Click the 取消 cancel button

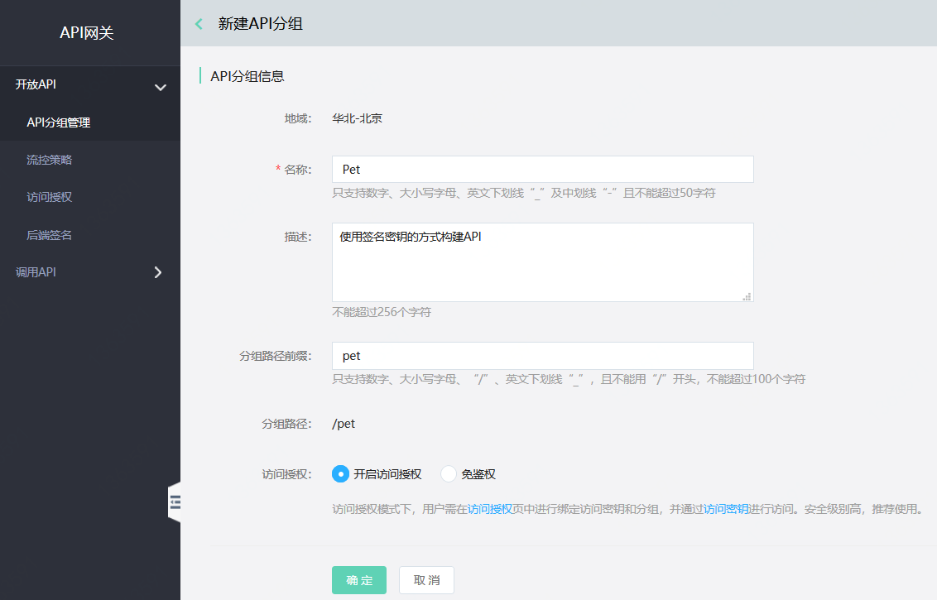click(426, 580)
